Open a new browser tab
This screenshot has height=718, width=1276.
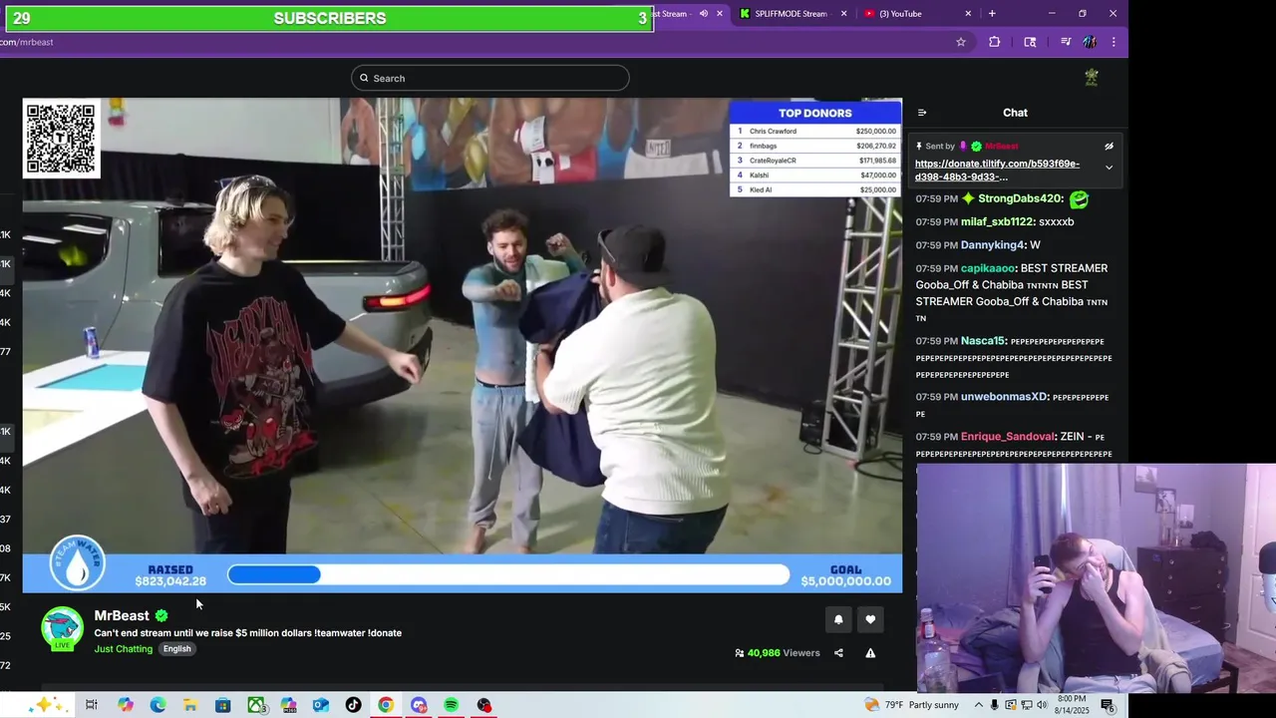pos(992,14)
